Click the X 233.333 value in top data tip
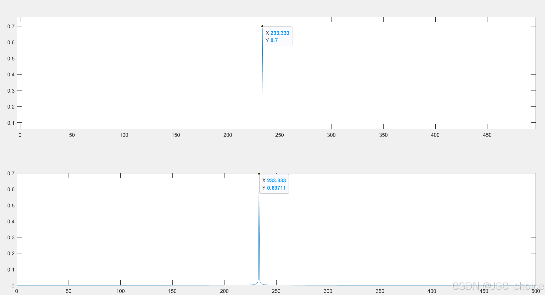This screenshot has height=295, width=545. 280,33
